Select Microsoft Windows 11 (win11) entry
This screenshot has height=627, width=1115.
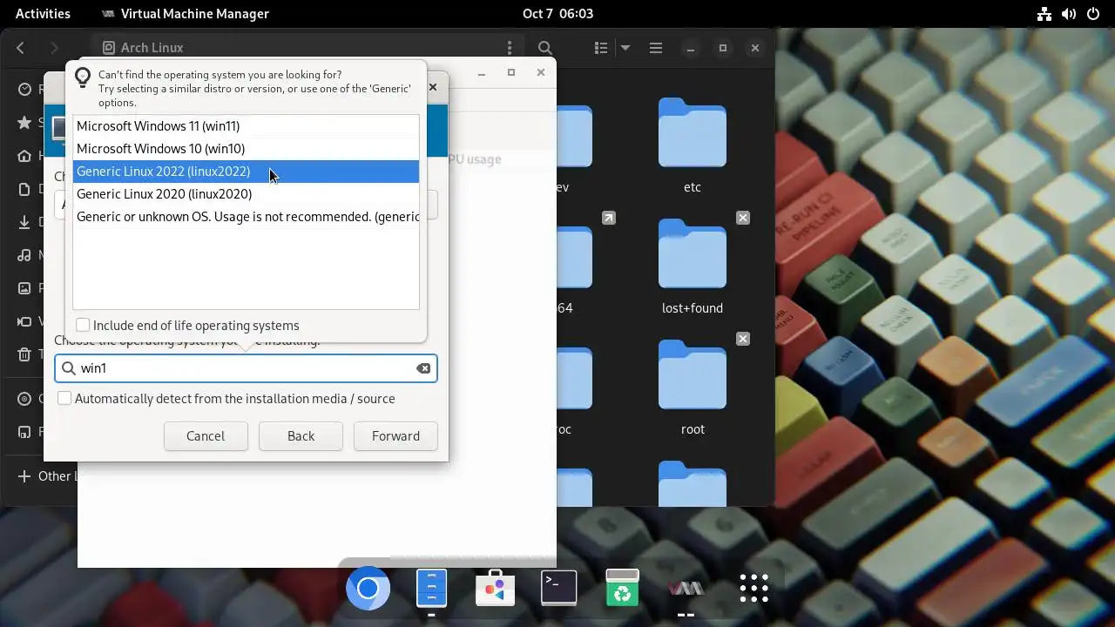(246, 126)
